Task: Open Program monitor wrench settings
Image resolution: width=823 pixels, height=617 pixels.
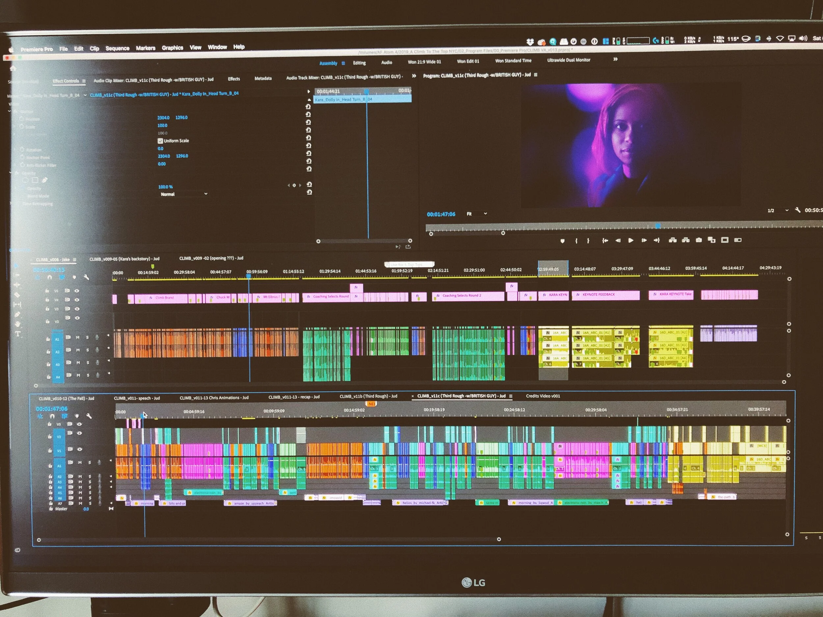Action: click(798, 210)
